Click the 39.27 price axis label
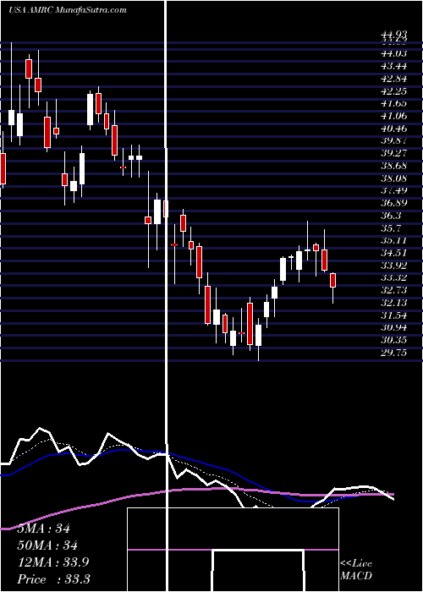Viewport: 423px width, 592px height. click(393, 153)
